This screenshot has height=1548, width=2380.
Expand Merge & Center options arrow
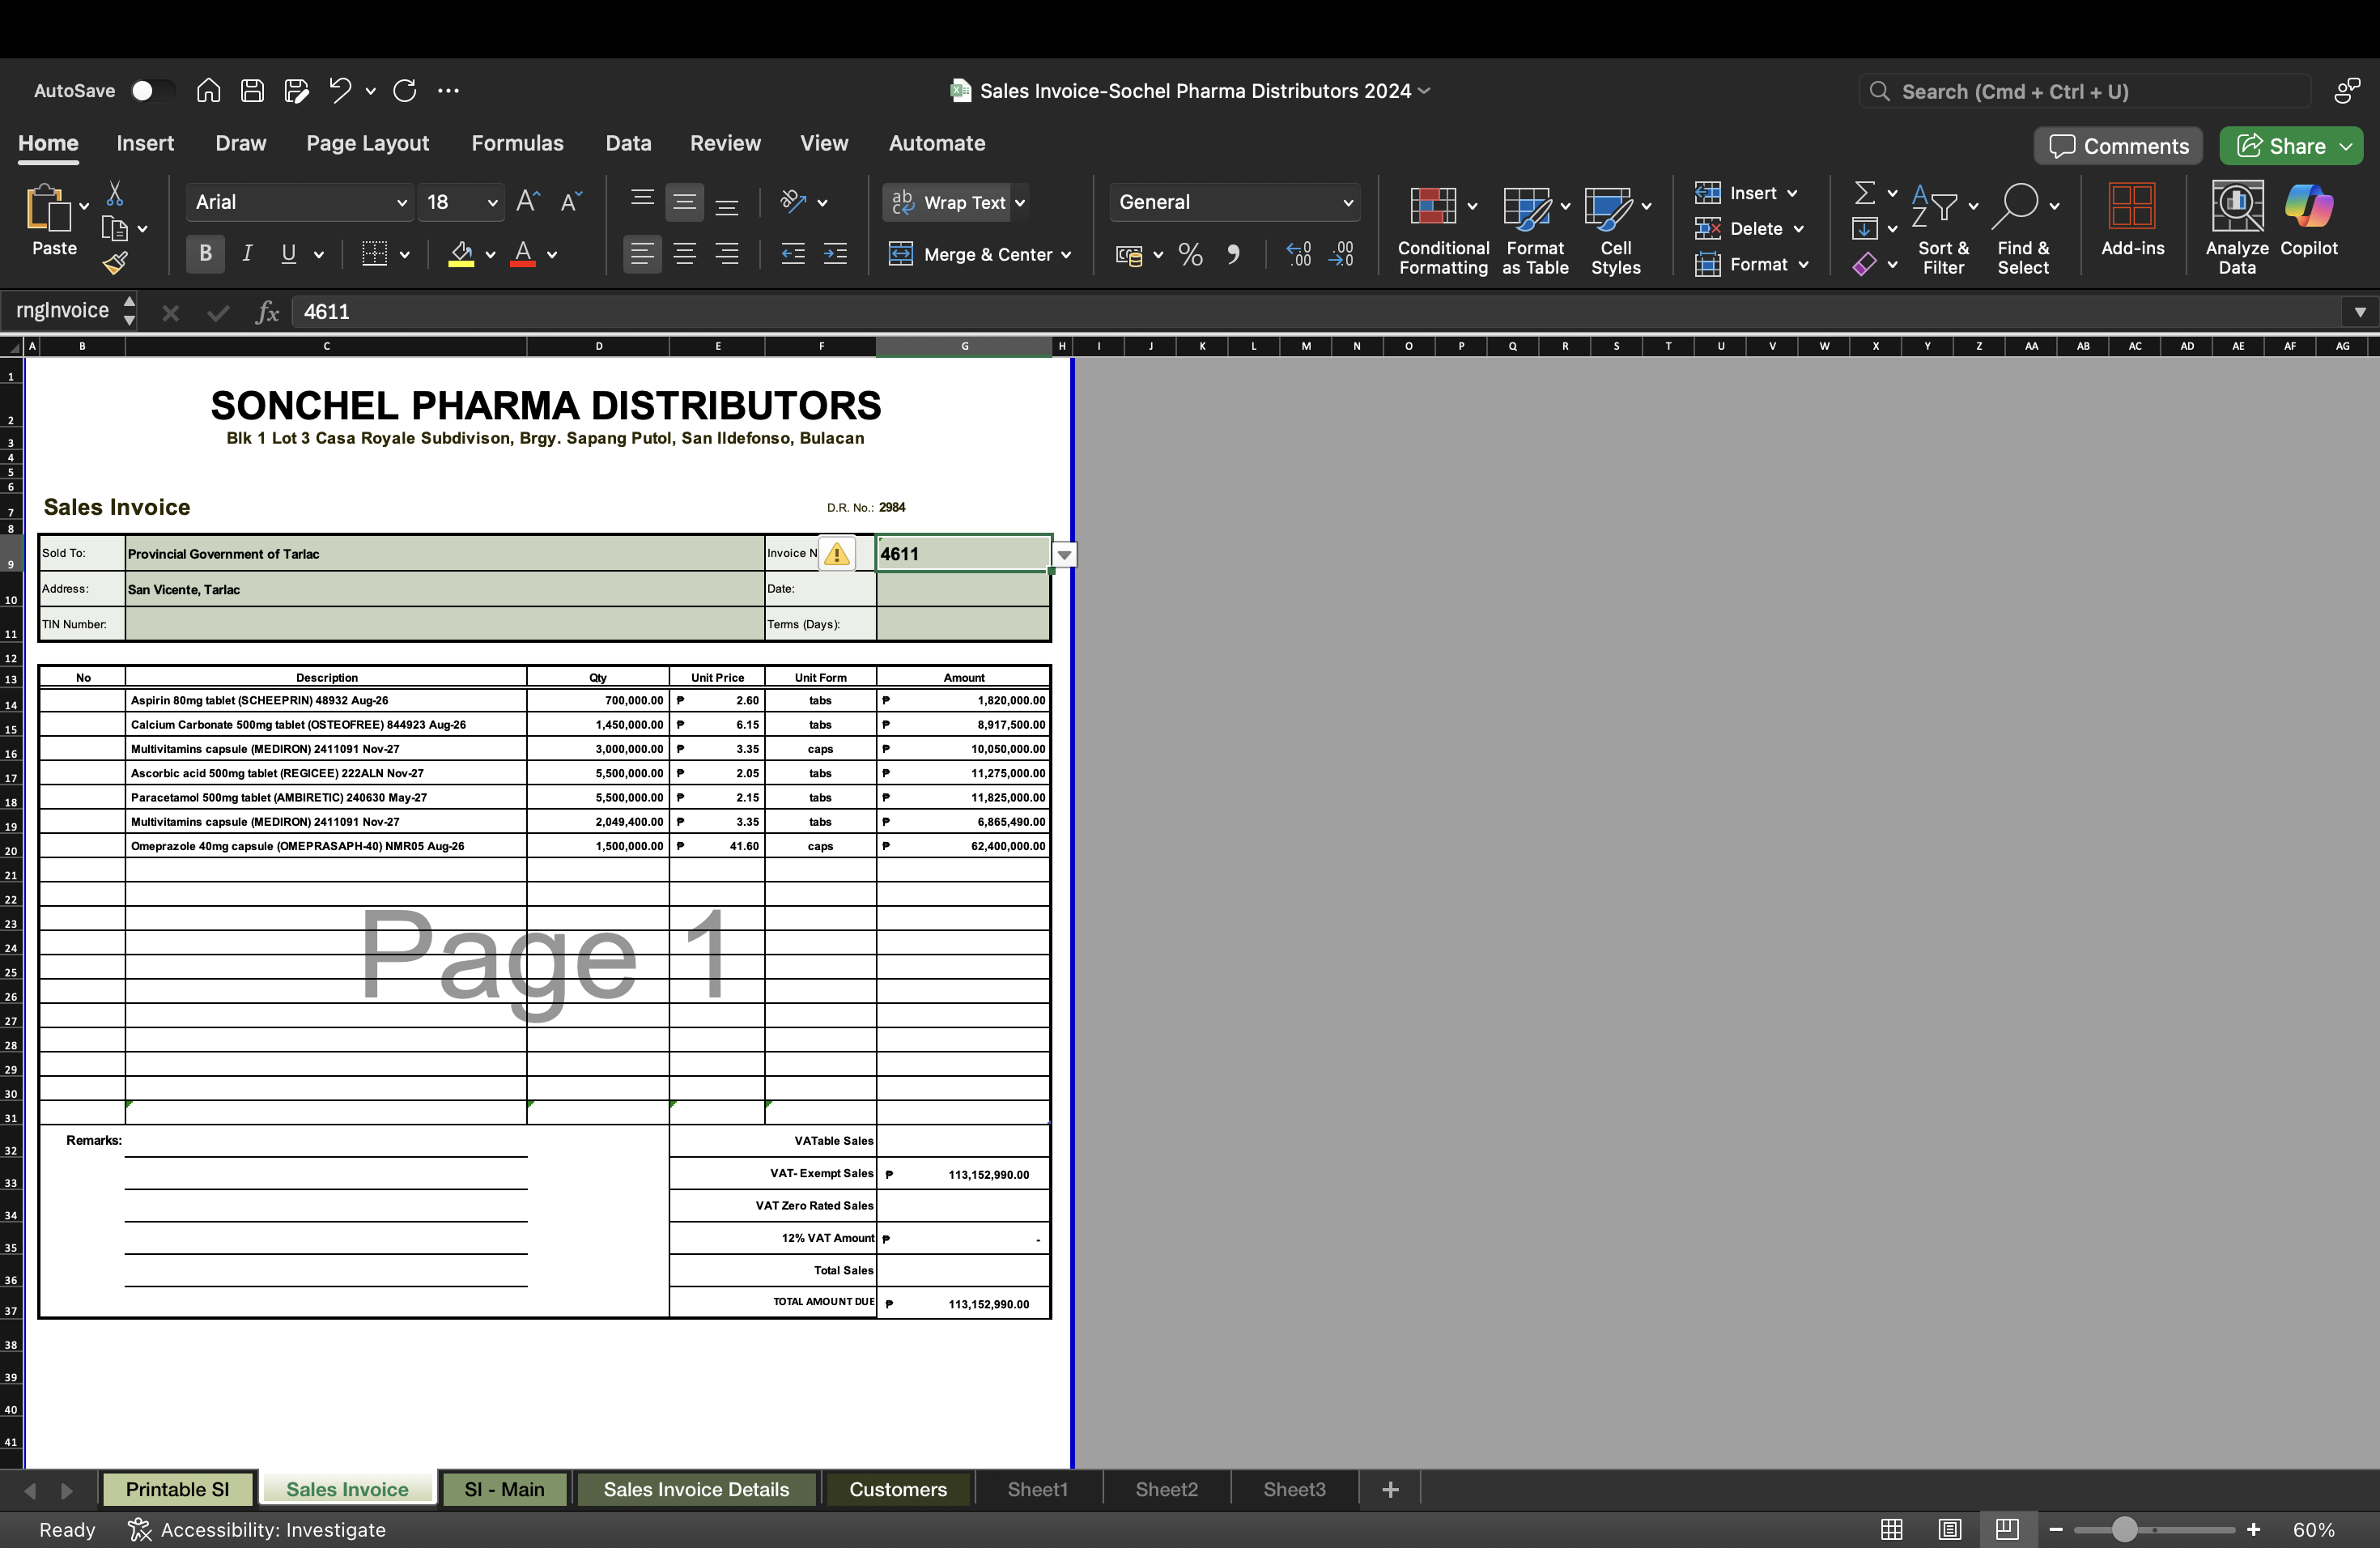coord(1066,255)
